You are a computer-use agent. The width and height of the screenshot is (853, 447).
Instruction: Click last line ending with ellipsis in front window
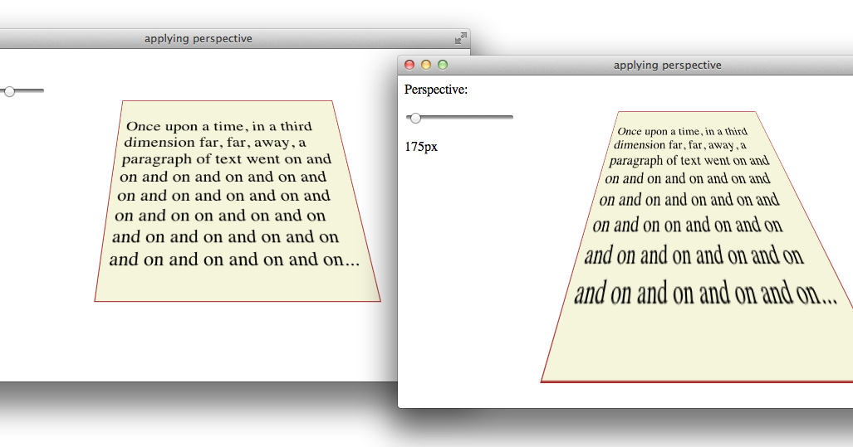tap(706, 294)
